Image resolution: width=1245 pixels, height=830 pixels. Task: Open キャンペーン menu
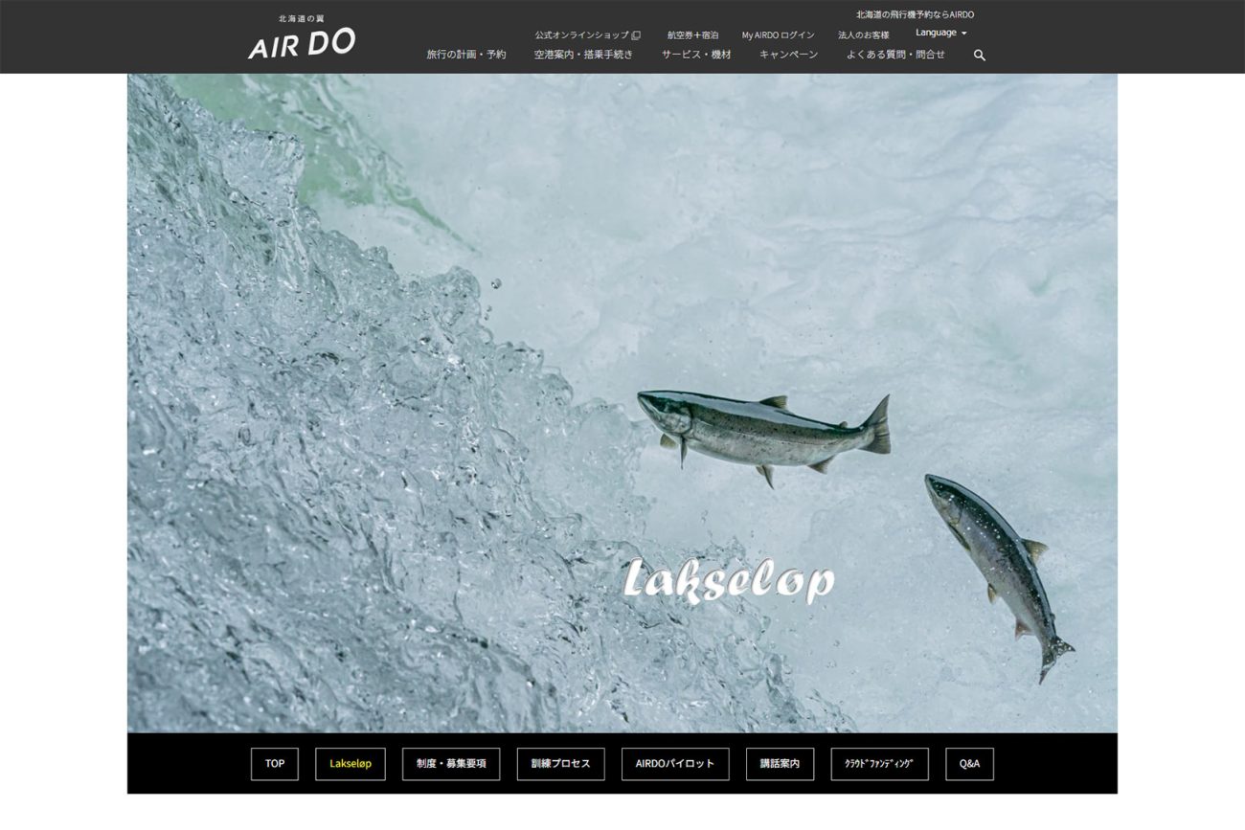789,56
